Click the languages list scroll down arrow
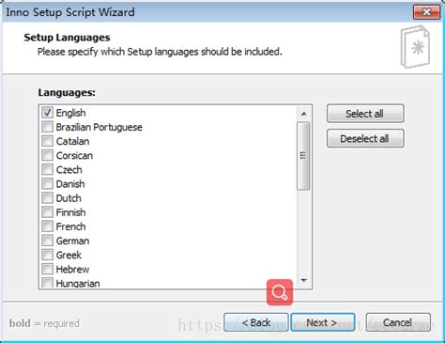This screenshot has height=343, width=445. [303, 280]
